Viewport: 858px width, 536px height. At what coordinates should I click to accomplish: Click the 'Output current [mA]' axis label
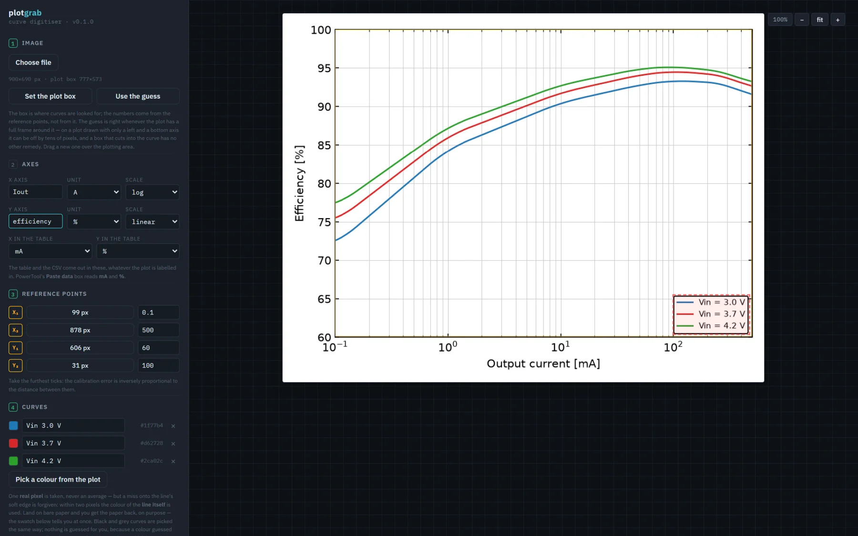click(x=543, y=364)
